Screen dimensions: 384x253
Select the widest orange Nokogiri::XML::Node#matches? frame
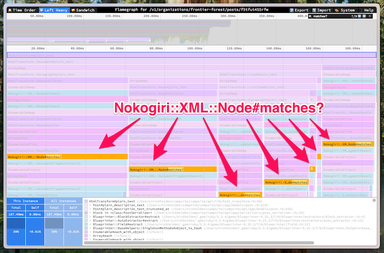[67, 157]
